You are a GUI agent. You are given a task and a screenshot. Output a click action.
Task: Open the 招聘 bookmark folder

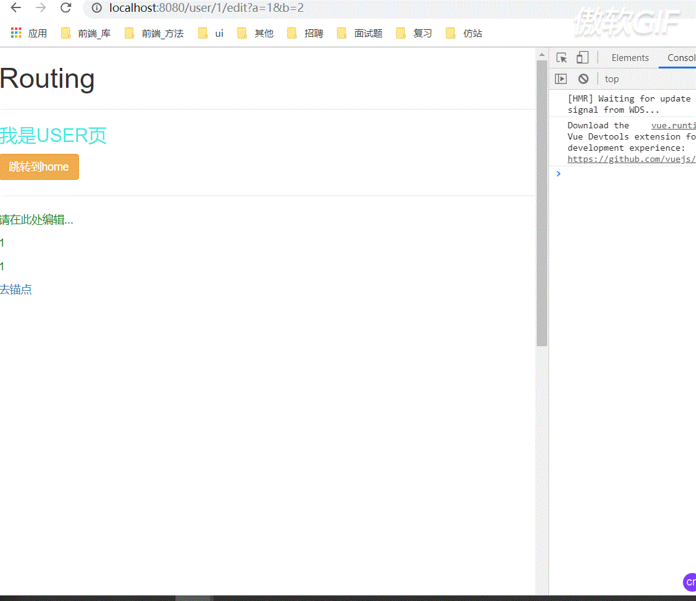(x=306, y=33)
